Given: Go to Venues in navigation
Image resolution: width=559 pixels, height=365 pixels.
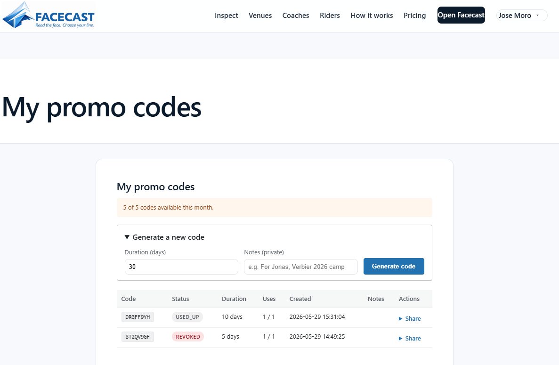Looking at the screenshot, I should (x=260, y=16).
